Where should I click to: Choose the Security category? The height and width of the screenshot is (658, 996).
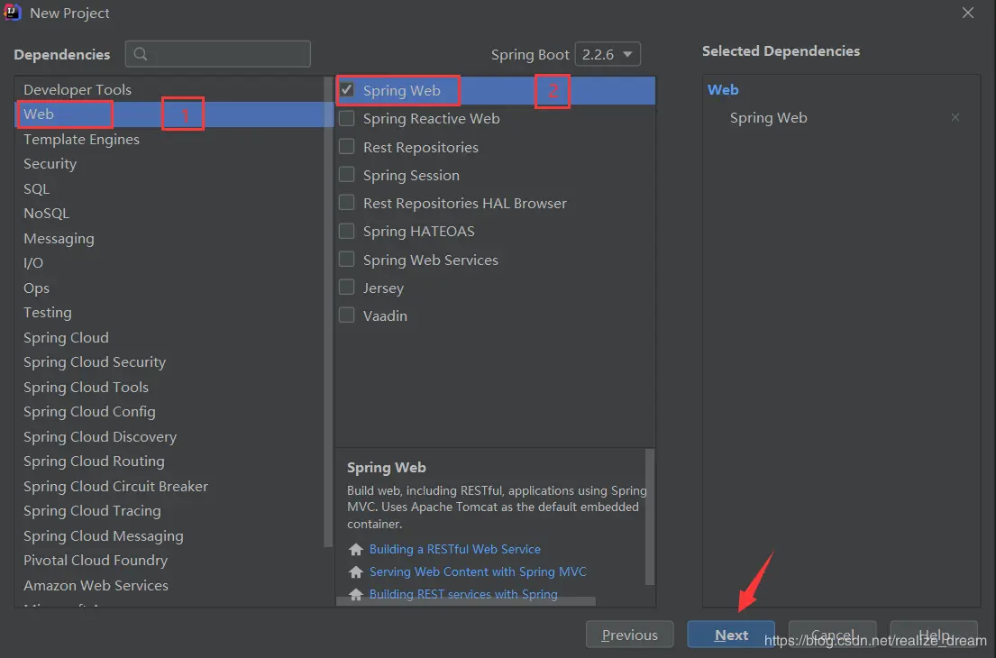[x=169, y=164]
